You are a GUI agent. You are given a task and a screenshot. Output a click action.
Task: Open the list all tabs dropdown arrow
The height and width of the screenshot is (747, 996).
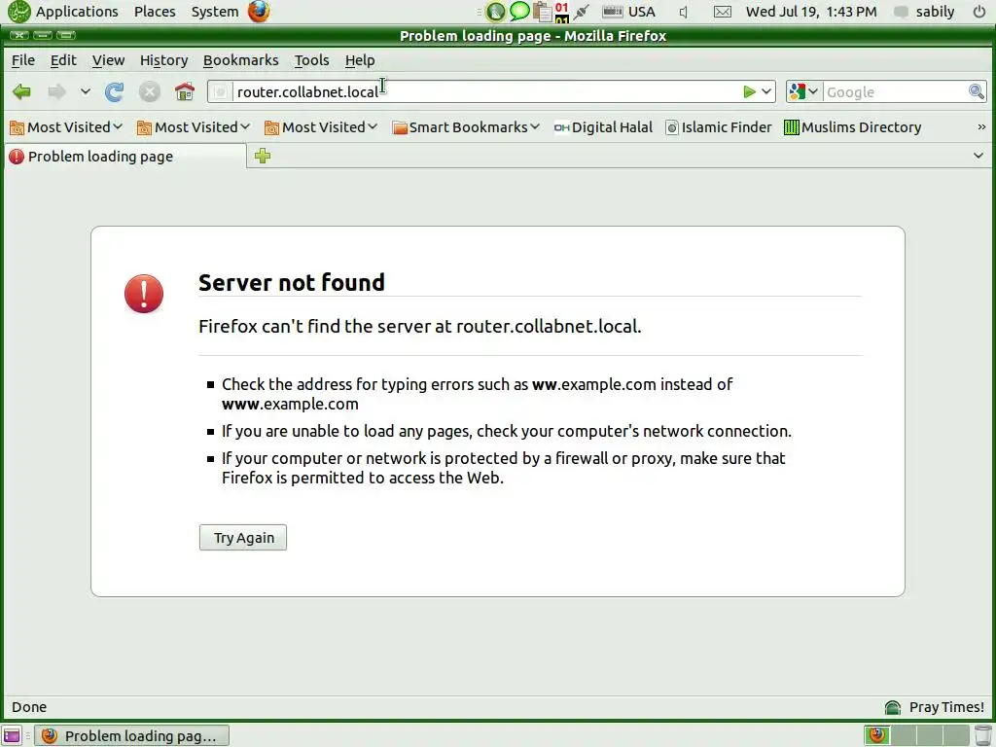tap(978, 156)
